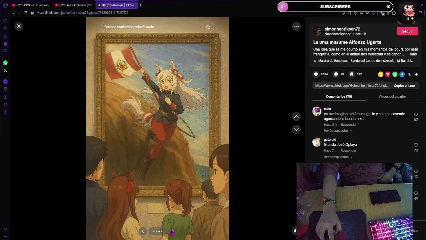
Task: Follow simonhenrikson72 with Seguir button
Action: tap(407, 31)
